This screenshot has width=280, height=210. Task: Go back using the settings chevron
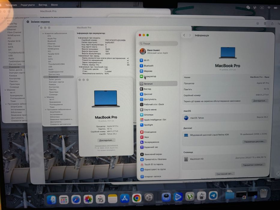tap(184, 35)
